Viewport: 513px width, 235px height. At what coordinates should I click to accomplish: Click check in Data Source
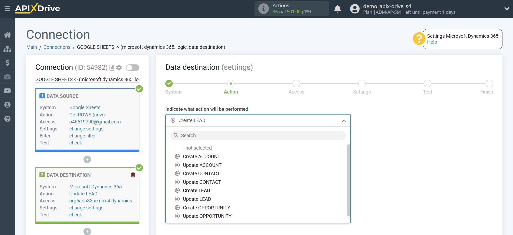76,143
